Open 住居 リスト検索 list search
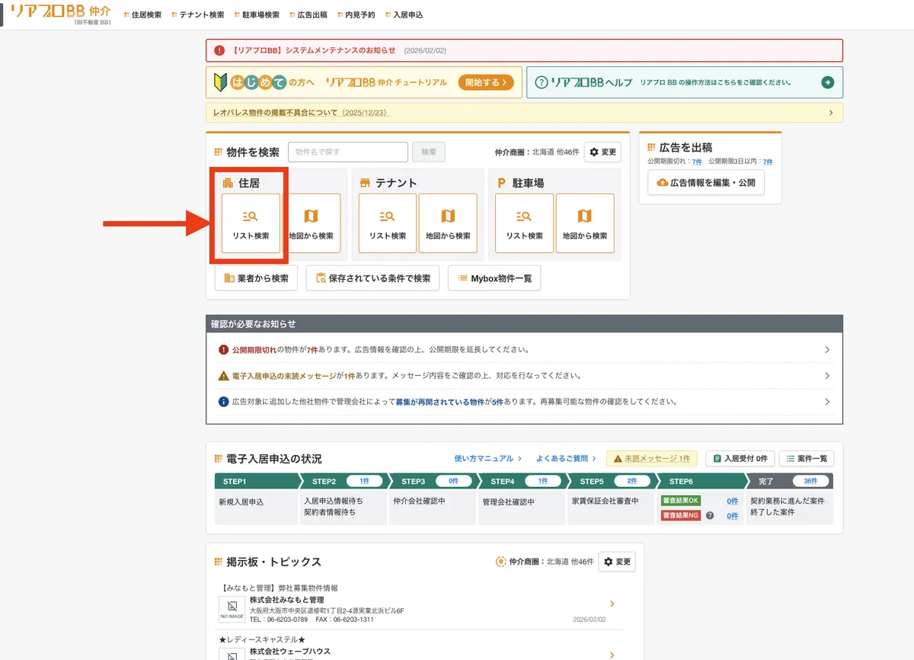Image resolution: width=914 pixels, height=660 pixels. [251, 223]
